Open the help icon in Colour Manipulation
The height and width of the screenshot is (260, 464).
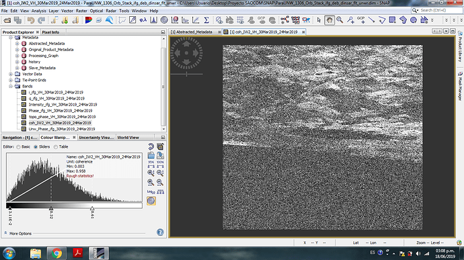click(160, 232)
